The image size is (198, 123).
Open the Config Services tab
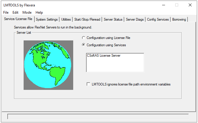click(x=158, y=19)
